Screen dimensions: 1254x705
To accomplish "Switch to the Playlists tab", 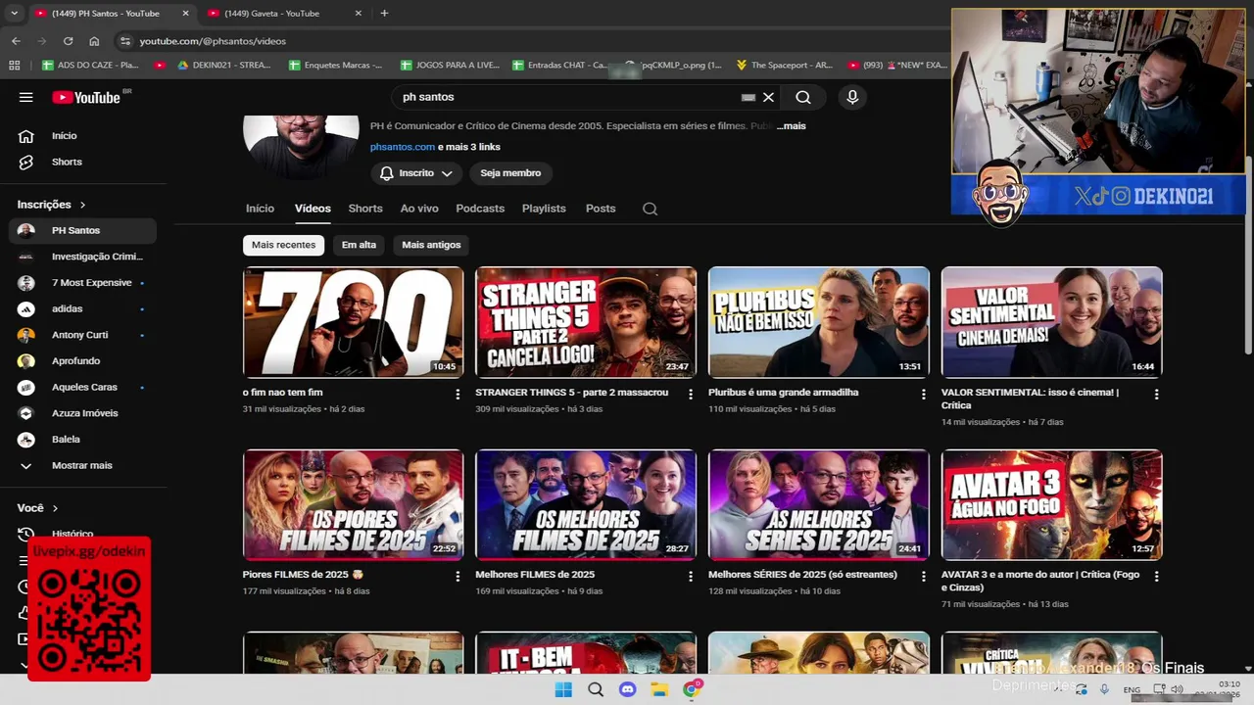I will click(544, 209).
